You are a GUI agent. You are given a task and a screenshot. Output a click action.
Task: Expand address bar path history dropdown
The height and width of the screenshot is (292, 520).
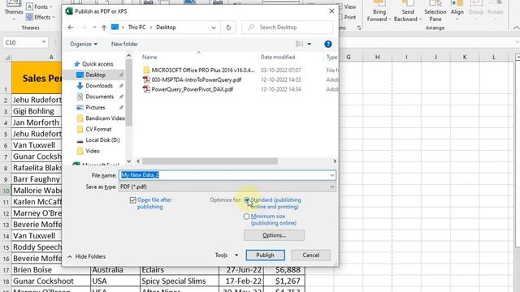[x=214, y=28]
